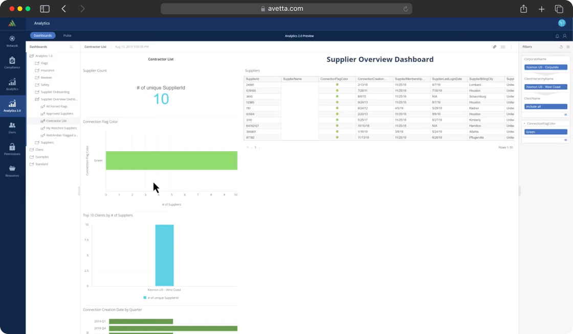Click the Kexmon US - West Coast filter
The height and width of the screenshot is (334, 573).
click(x=545, y=87)
